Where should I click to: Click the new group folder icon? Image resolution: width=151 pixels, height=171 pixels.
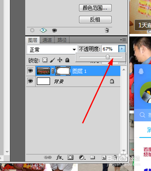coord(92,157)
